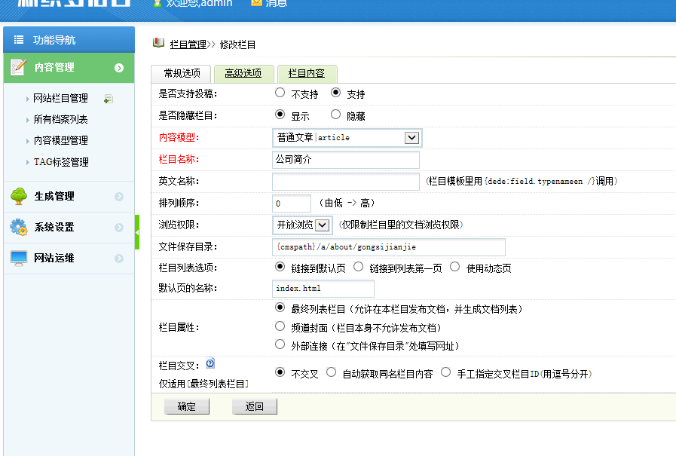Open 所有档案列表 in sidebar
The image size is (676, 456).
click(61, 119)
